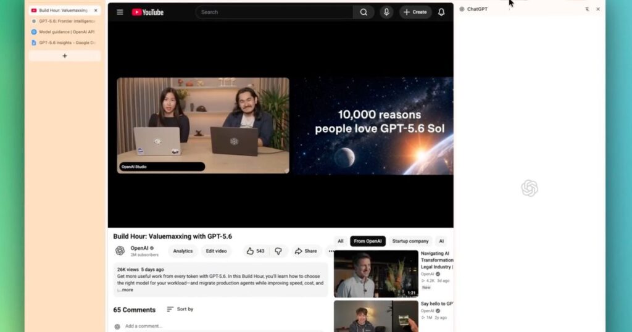This screenshot has width=632, height=332.
Task: Click the Add a comment field
Action: (223, 326)
